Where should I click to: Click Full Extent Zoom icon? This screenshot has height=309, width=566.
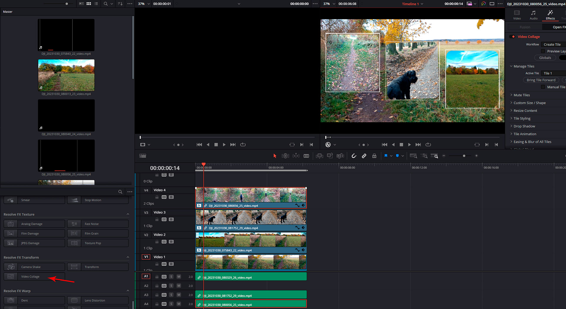[x=413, y=156]
